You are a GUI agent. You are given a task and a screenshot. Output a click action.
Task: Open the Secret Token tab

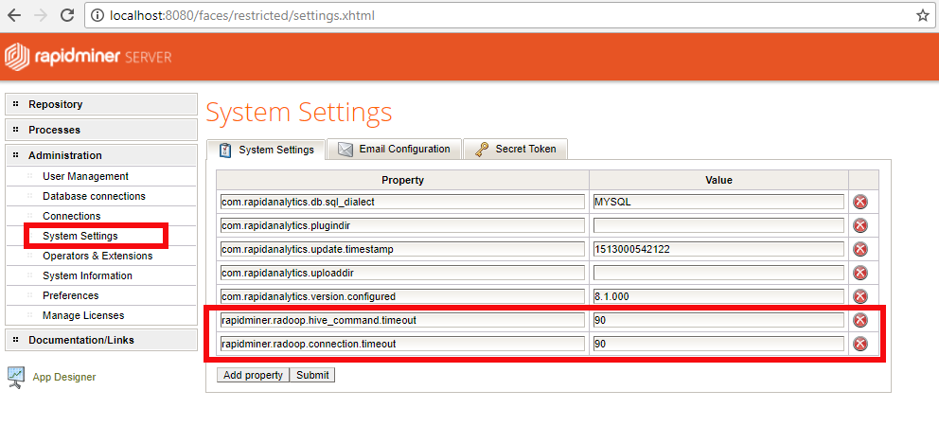515,150
